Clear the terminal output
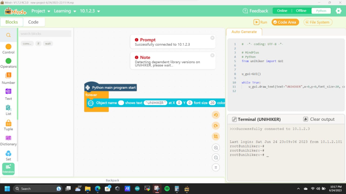This screenshot has height=194, width=346. point(319,119)
